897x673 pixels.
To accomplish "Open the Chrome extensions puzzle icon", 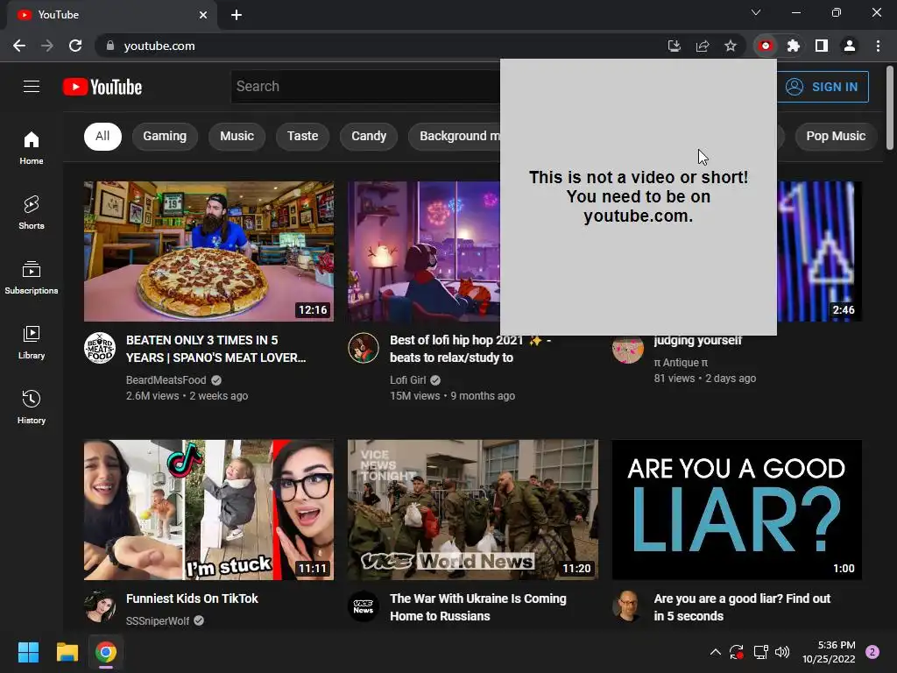I will [793, 46].
